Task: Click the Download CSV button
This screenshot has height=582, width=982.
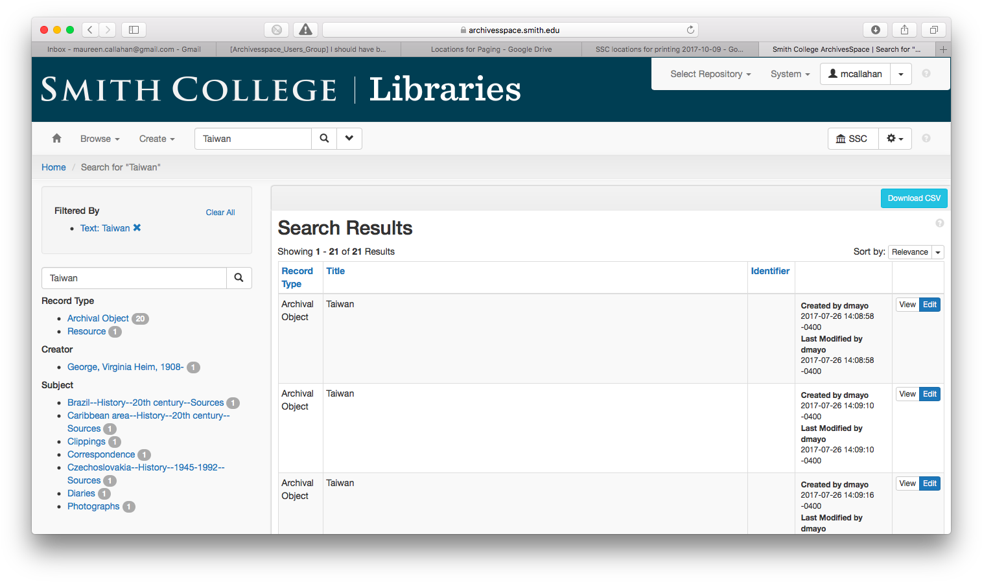Action: 914,198
